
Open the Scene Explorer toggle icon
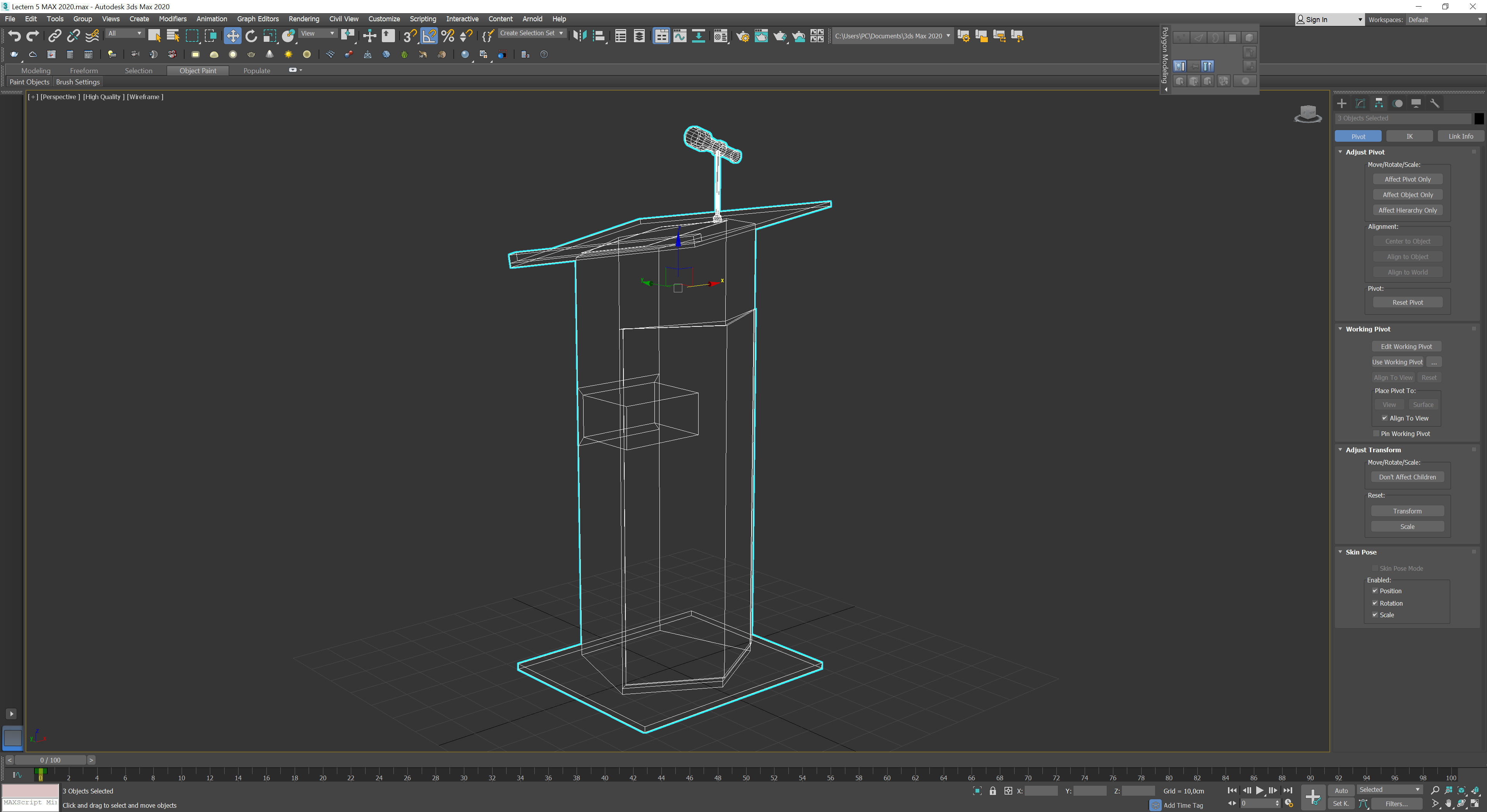pyautogui.click(x=620, y=36)
